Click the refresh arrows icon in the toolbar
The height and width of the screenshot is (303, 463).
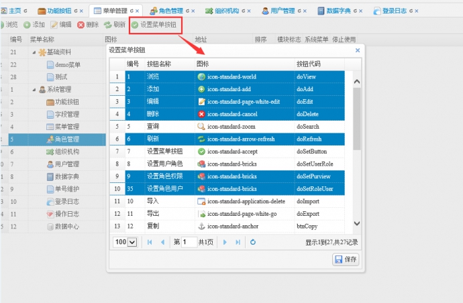[x=107, y=25]
